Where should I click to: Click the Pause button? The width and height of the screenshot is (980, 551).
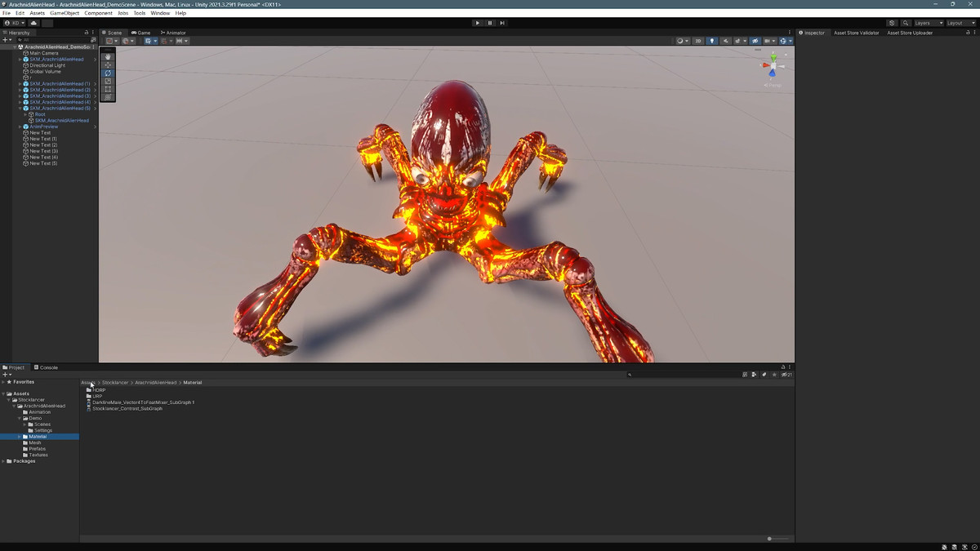490,23
